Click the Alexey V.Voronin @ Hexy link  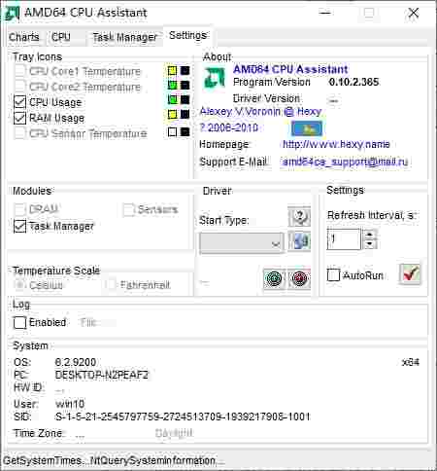260,112
